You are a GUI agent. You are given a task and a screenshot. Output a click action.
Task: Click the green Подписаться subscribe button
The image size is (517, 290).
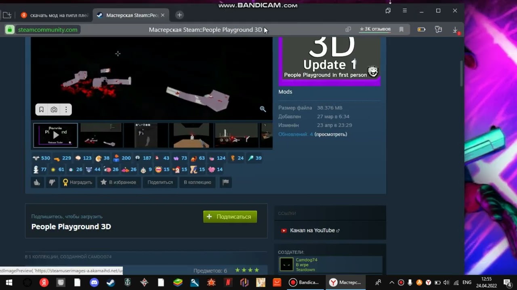[x=230, y=217]
